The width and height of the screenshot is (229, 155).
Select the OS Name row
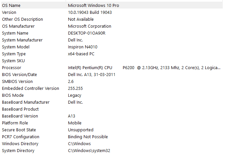pos(12,6)
